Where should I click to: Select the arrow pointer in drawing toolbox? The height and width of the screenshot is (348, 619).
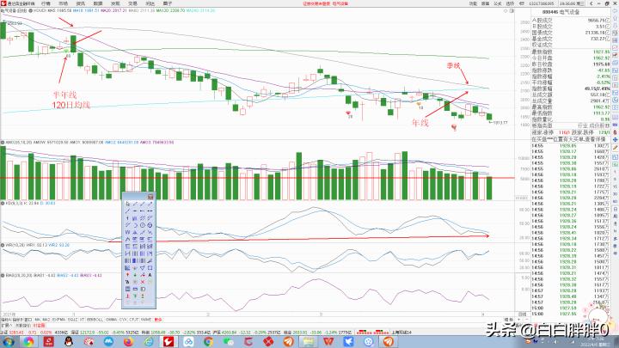click(x=128, y=205)
